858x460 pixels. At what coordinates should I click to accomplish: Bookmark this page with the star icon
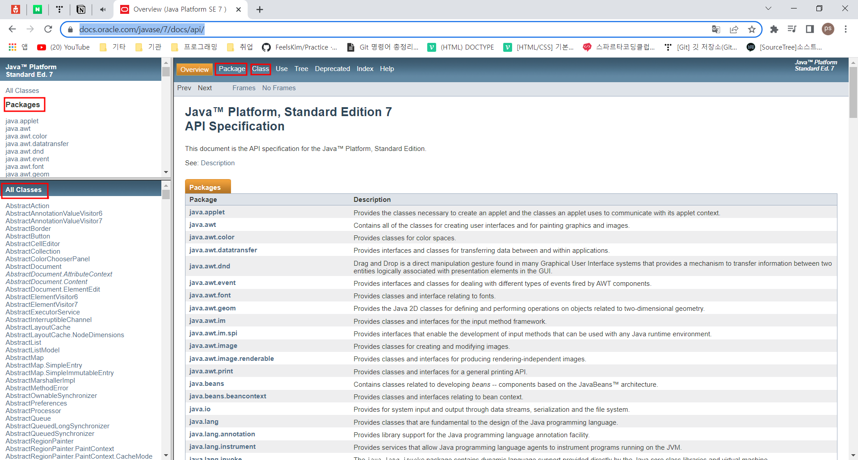click(752, 29)
